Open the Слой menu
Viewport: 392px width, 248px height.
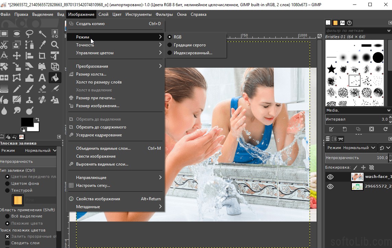click(103, 14)
